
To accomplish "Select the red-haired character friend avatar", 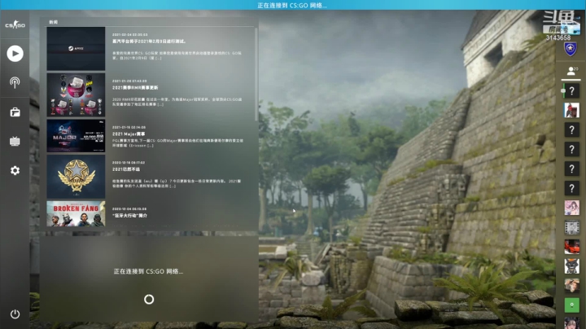I will pyautogui.click(x=572, y=110).
